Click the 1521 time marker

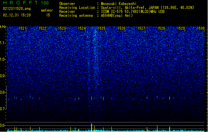tap(23, 28)
